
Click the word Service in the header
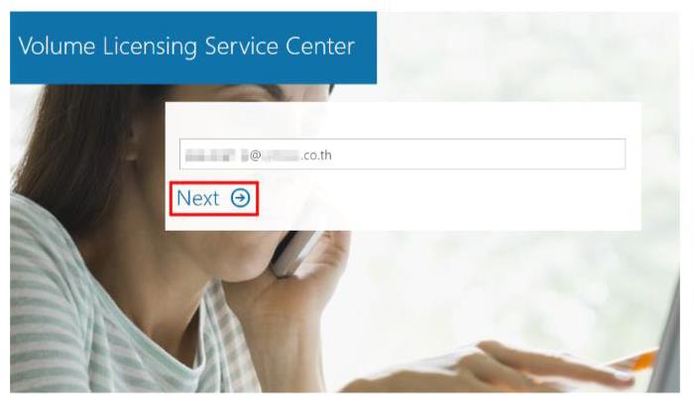coord(241,46)
